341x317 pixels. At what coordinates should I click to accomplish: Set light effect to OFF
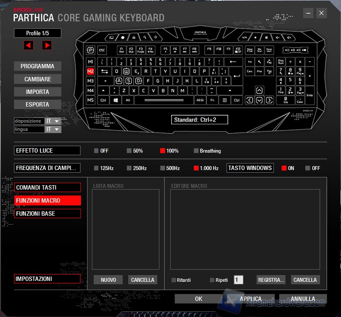(96, 151)
